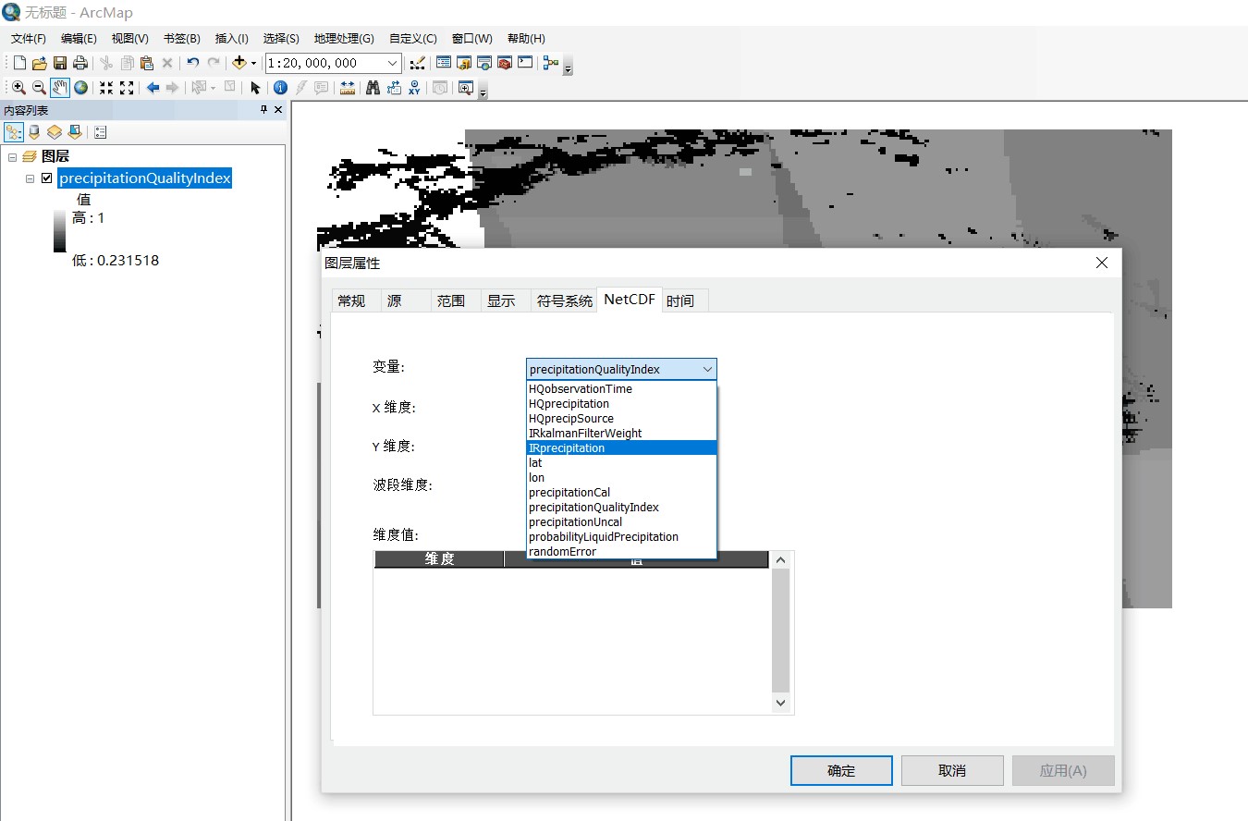Activate the Identify tool
1248x821 pixels.
[280, 88]
